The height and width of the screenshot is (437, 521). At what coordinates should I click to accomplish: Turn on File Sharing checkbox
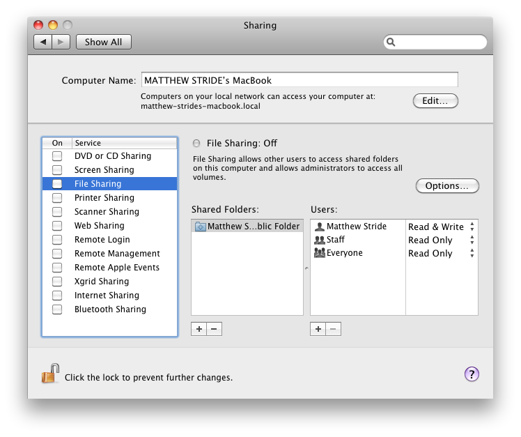pyautogui.click(x=57, y=184)
